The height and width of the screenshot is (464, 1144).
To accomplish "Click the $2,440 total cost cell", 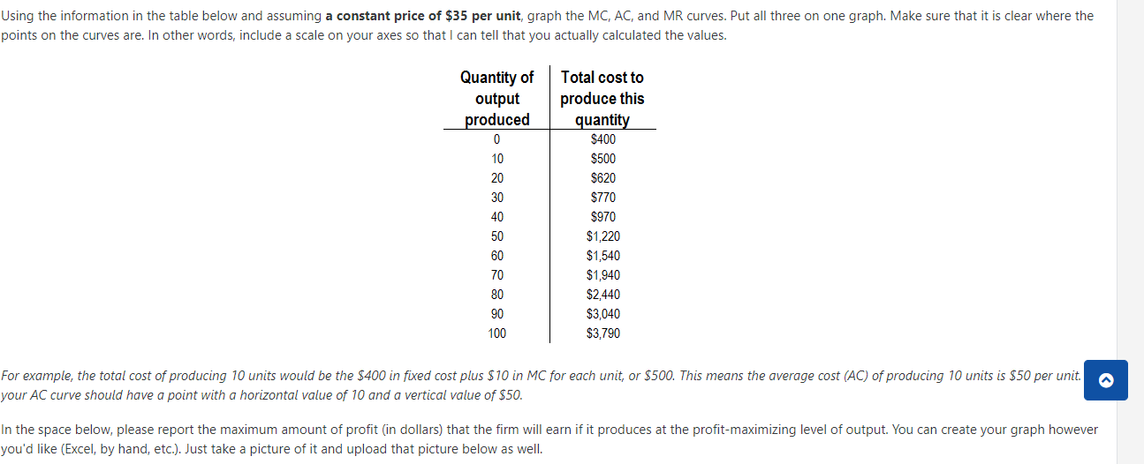I will coord(603,295).
